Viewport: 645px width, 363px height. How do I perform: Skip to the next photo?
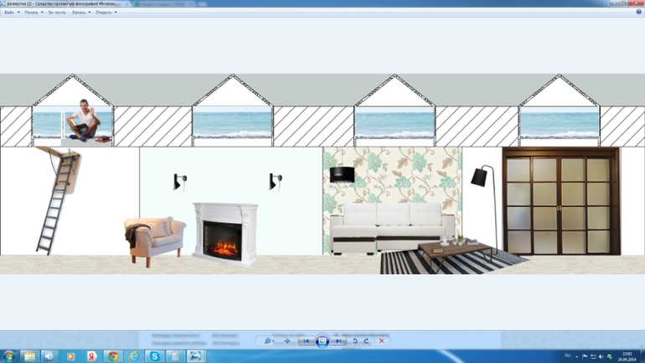tap(338, 341)
